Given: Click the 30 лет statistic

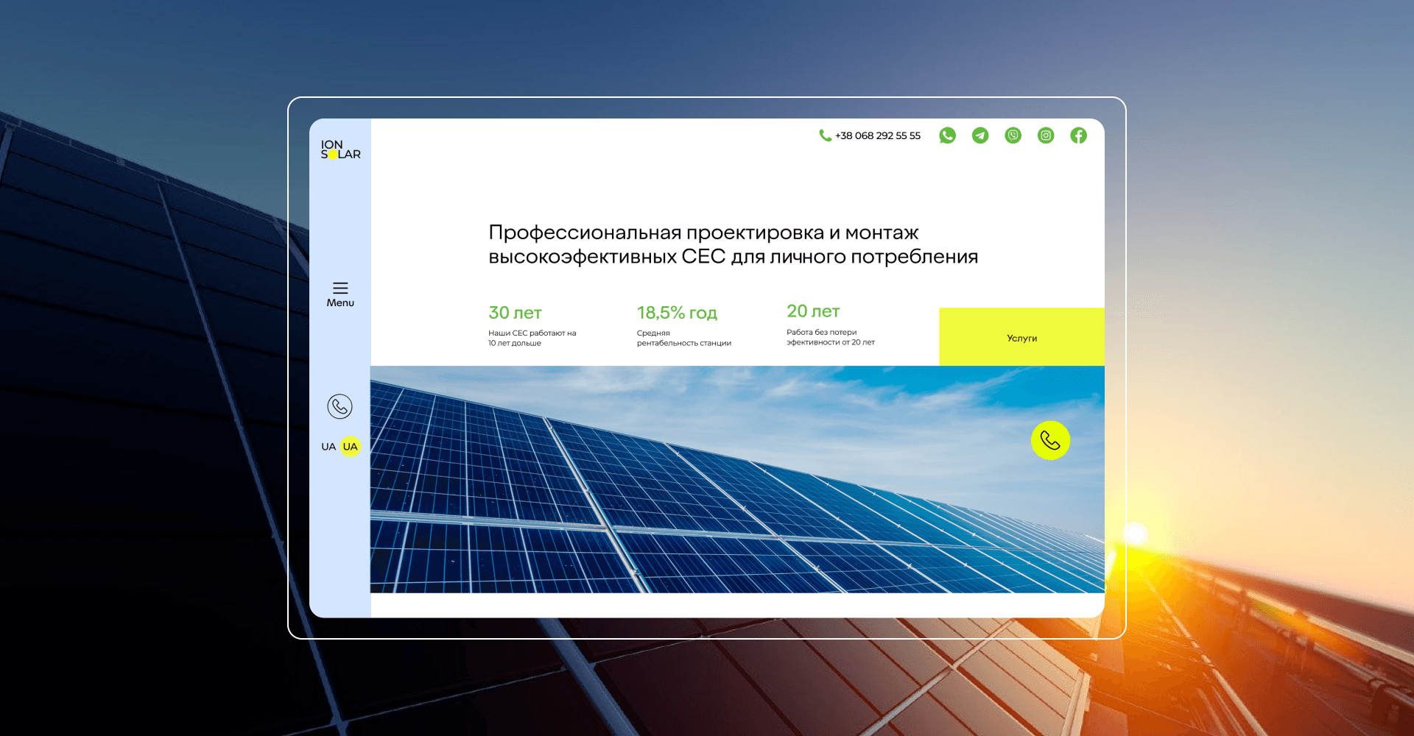Looking at the screenshot, I should pos(516,313).
